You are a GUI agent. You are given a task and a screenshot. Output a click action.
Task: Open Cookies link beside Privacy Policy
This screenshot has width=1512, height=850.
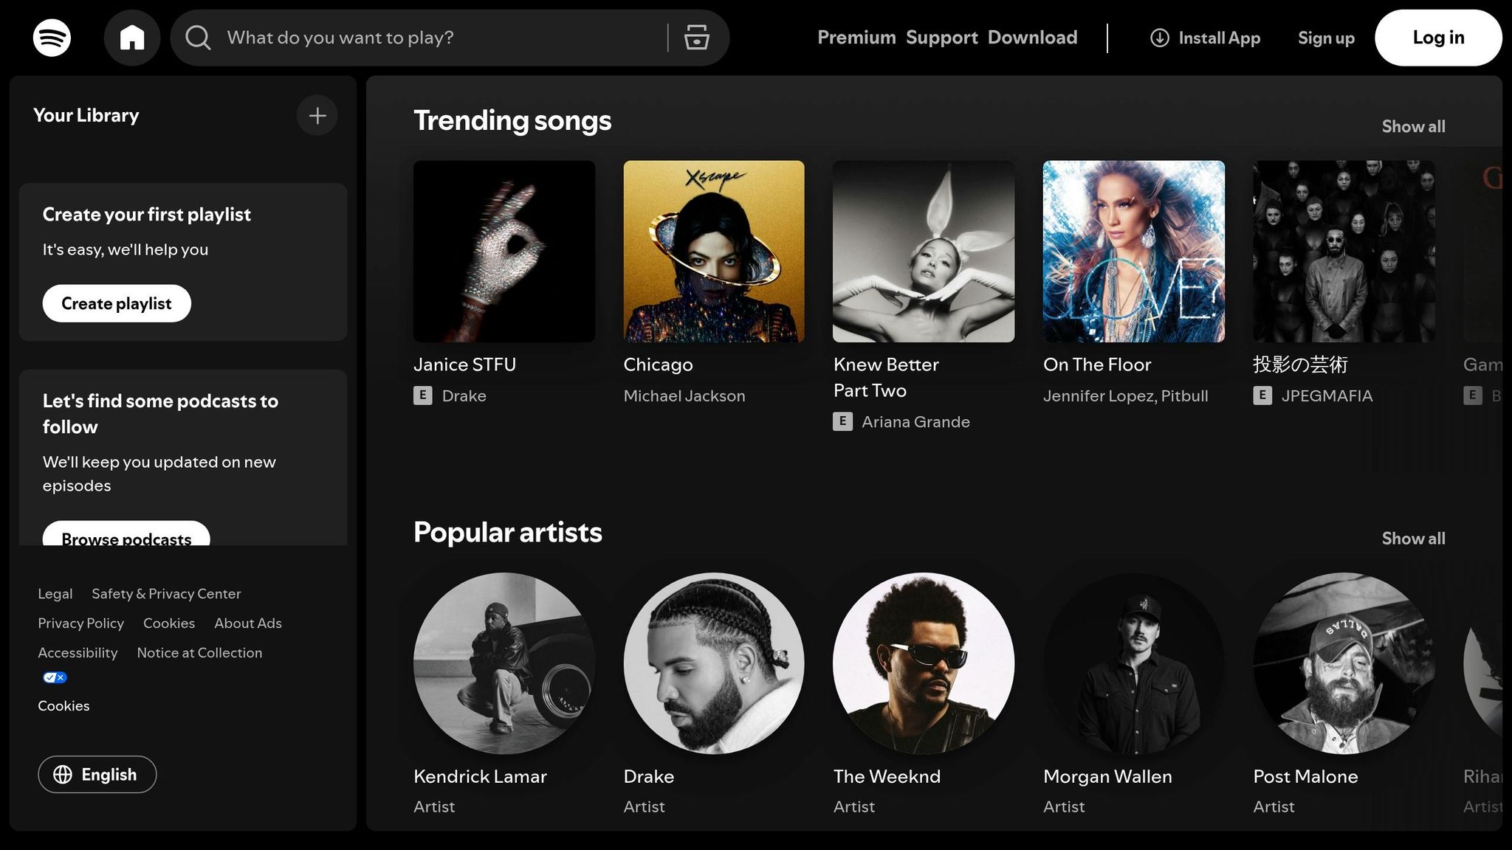click(x=169, y=623)
